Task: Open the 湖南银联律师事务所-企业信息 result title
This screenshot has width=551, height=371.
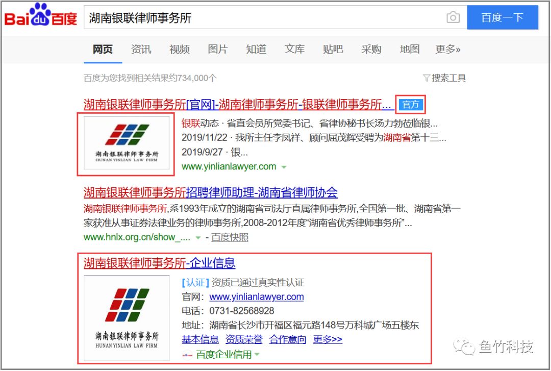Action: pyautogui.click(x=159, y=263)
